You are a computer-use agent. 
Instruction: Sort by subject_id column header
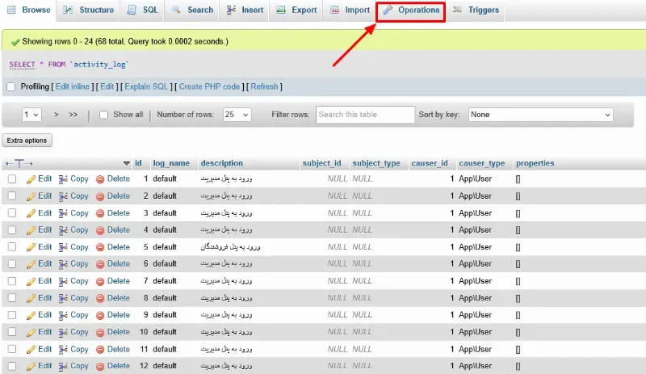pos(321,163)
